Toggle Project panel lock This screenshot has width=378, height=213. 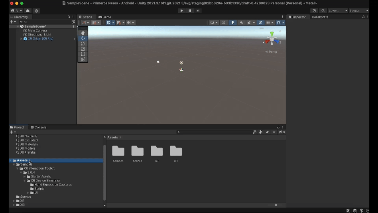[x=278, y=127]
